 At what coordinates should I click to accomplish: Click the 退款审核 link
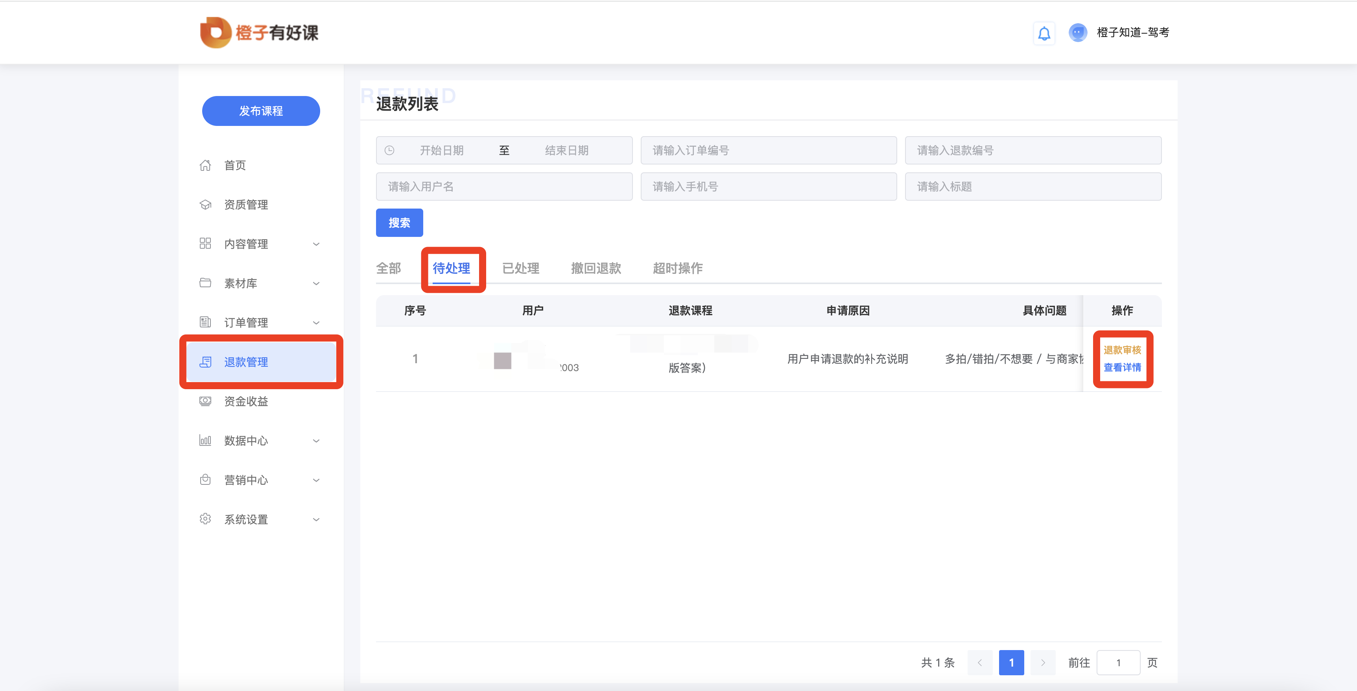tap(1122, 350)
